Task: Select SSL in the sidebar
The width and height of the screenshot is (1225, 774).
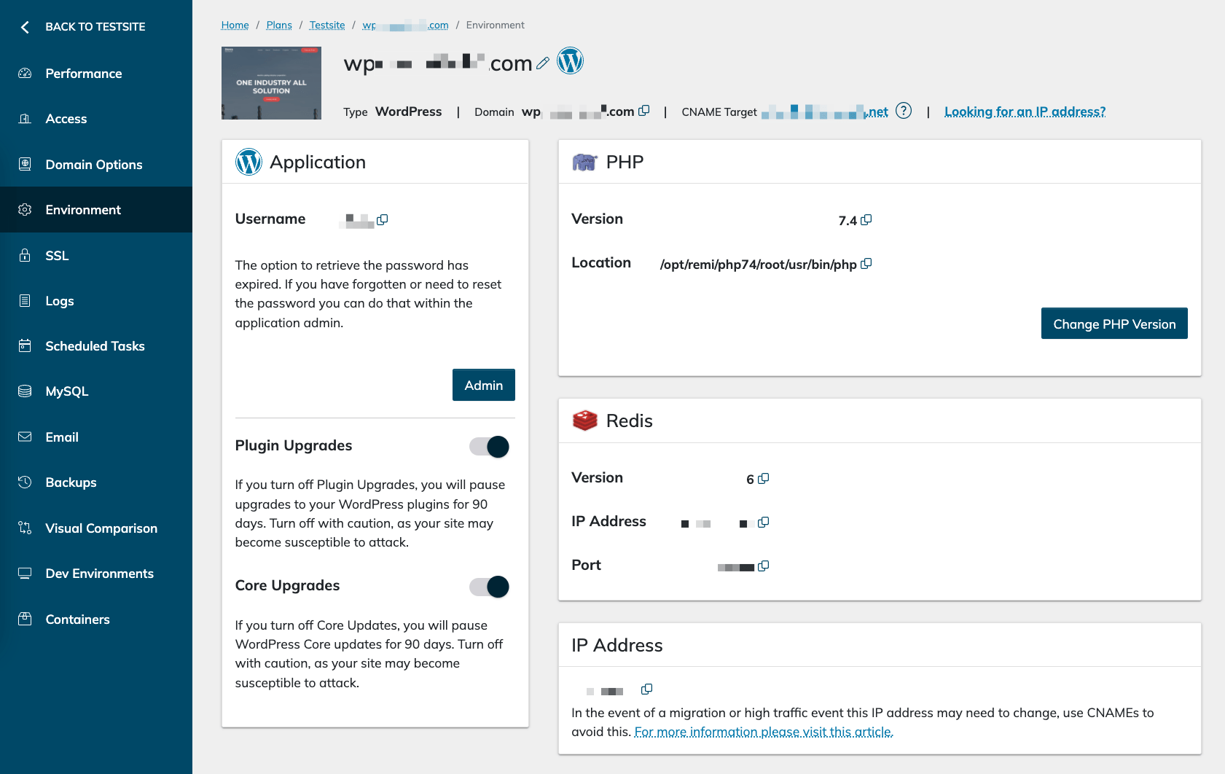Action: tap(96, 255)
